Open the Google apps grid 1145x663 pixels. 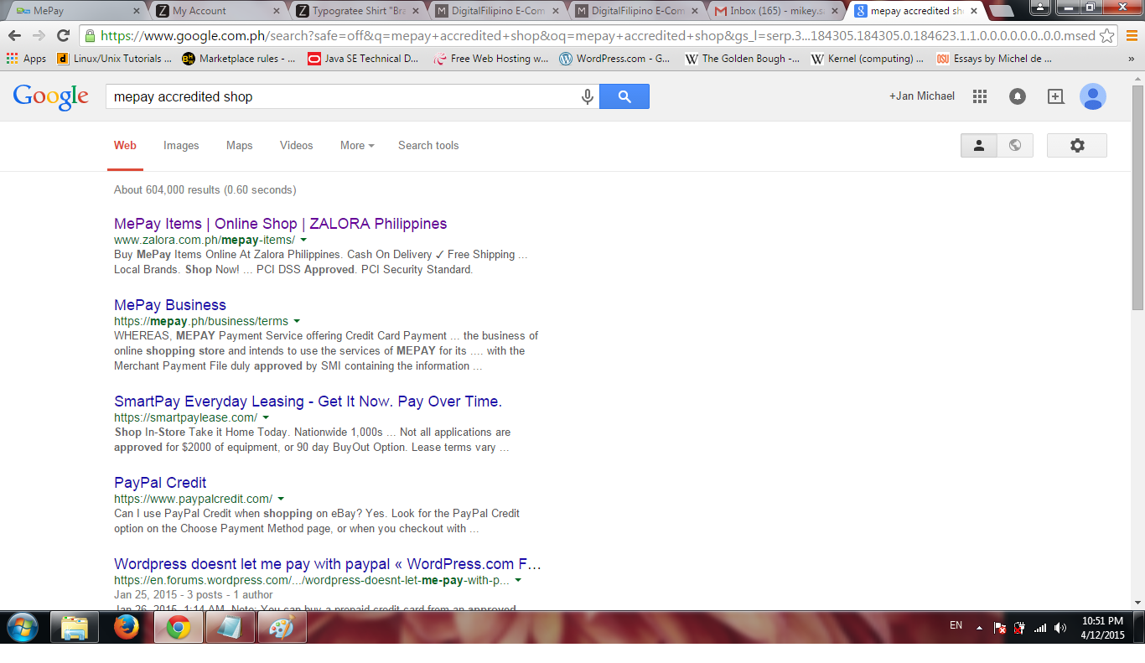[x=979, y=96]
